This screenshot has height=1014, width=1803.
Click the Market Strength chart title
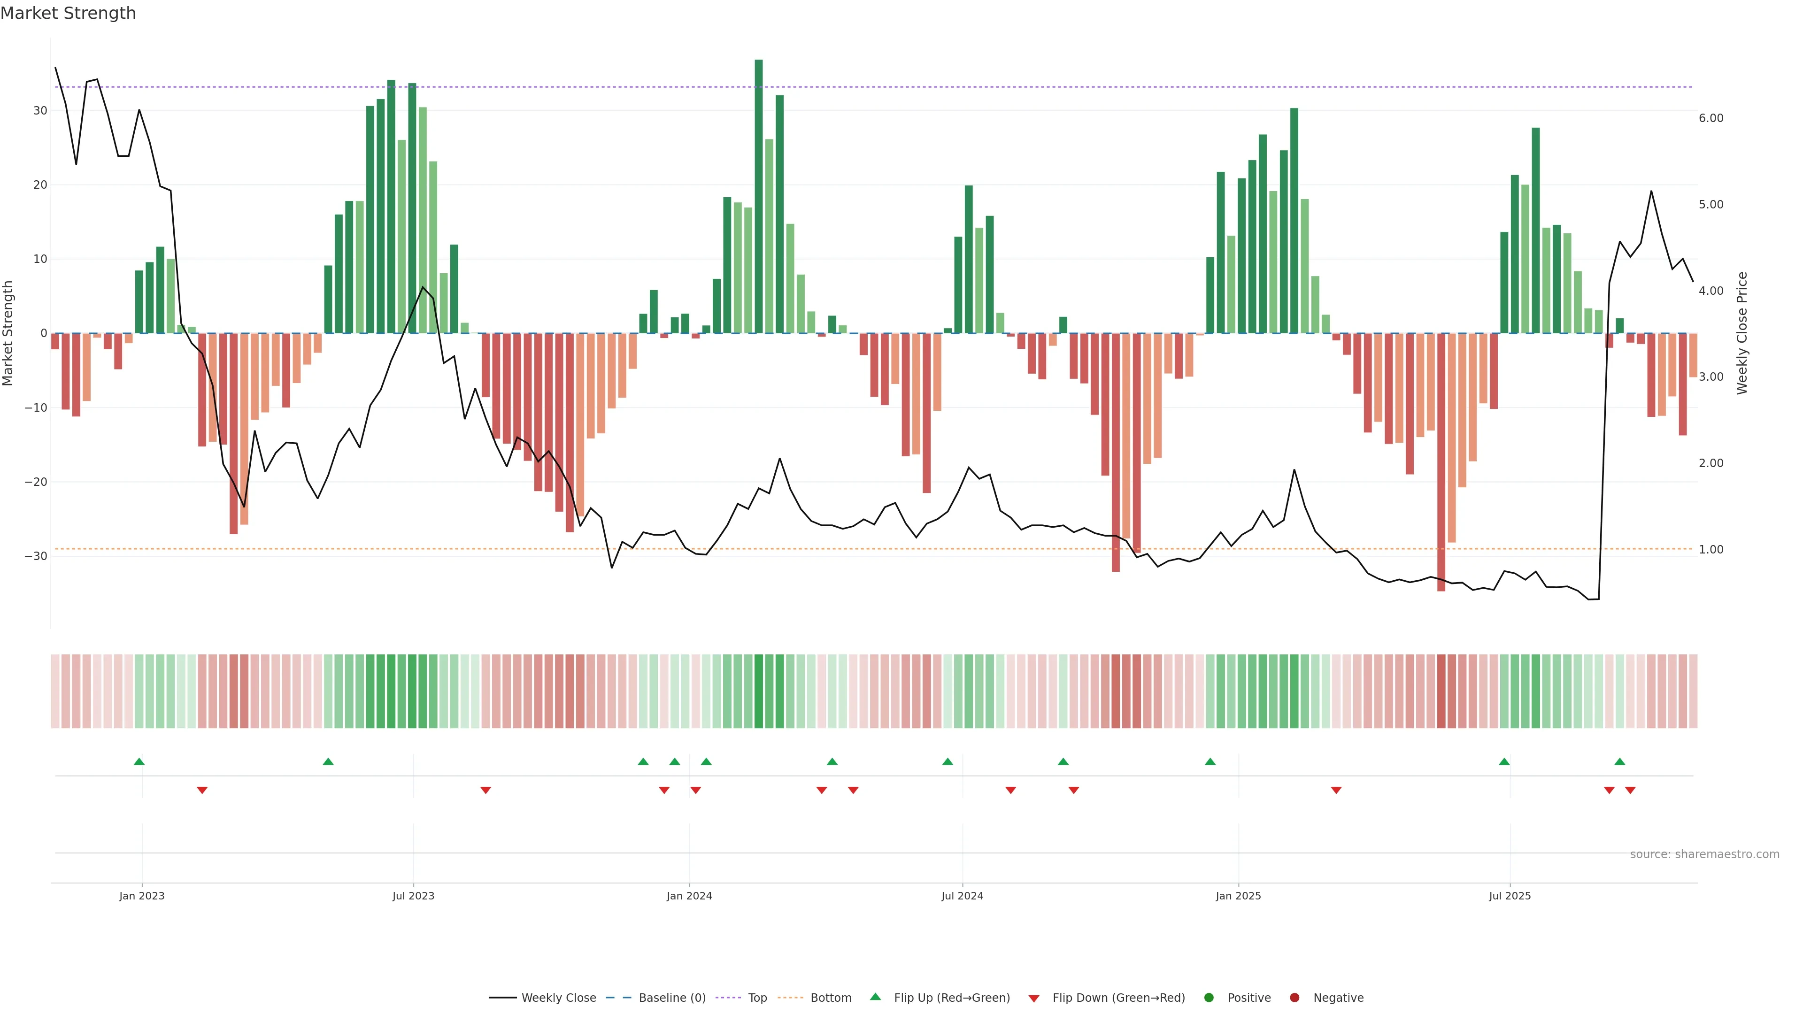coord(68,13)
